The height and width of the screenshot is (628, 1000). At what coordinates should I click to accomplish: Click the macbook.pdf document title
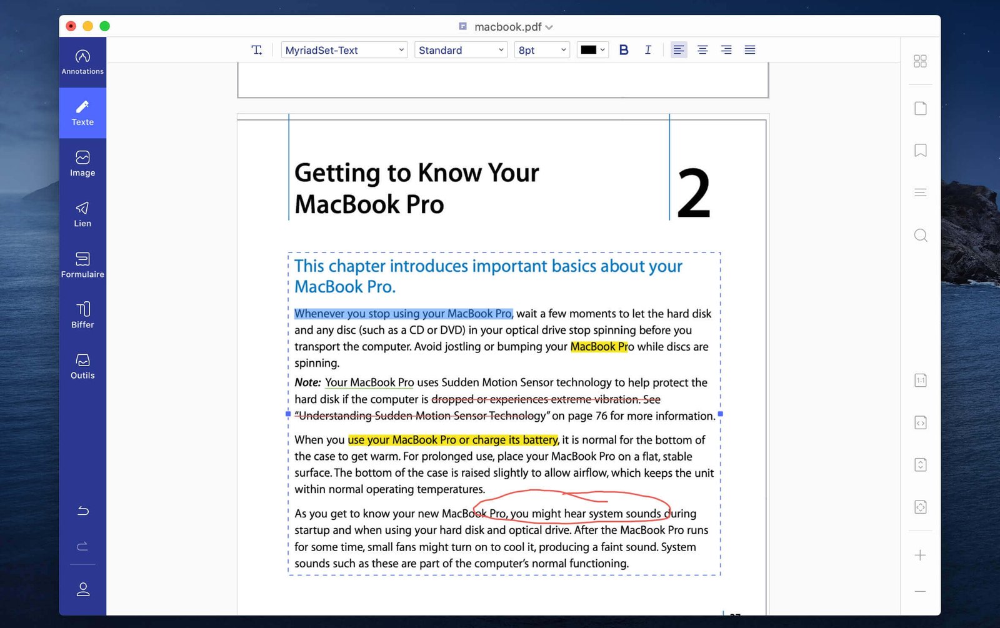click(507, 27)
